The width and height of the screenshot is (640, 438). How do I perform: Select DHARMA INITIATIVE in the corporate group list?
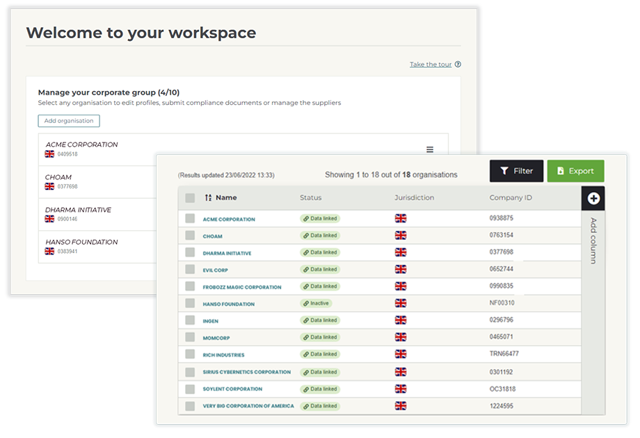(x=78, y=210)
